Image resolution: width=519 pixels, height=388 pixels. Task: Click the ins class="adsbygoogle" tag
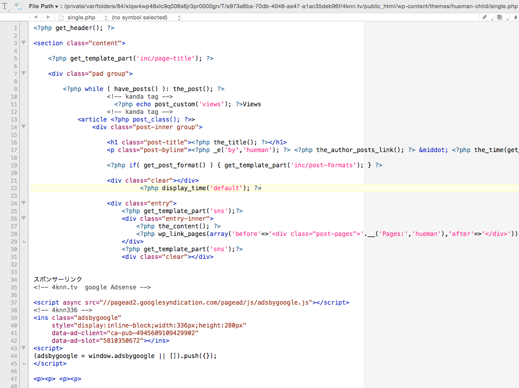[77, 318]
